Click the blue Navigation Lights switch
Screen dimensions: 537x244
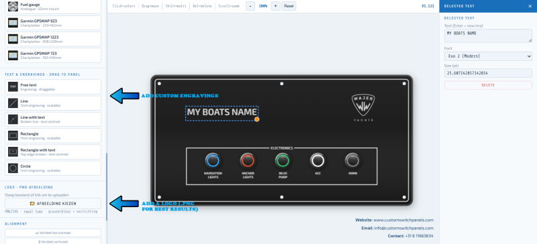pyautogui.click(x=213, y=160)
